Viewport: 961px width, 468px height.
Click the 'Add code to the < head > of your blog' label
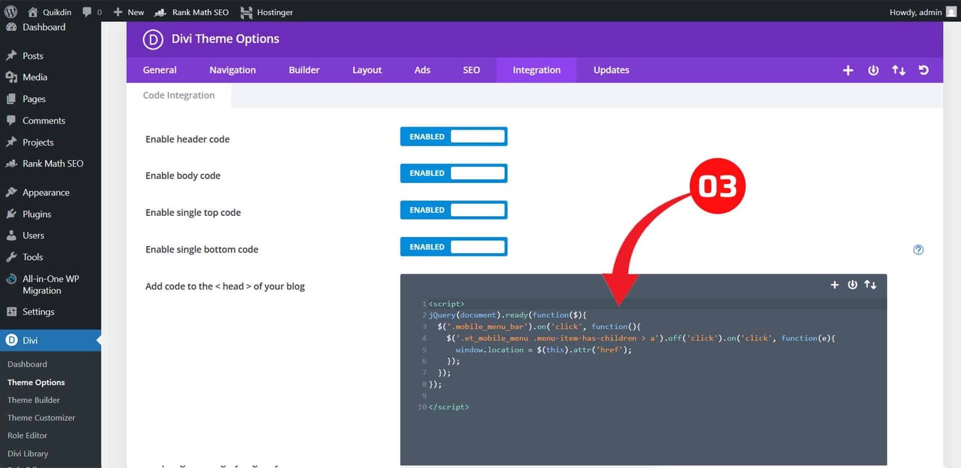225,287
